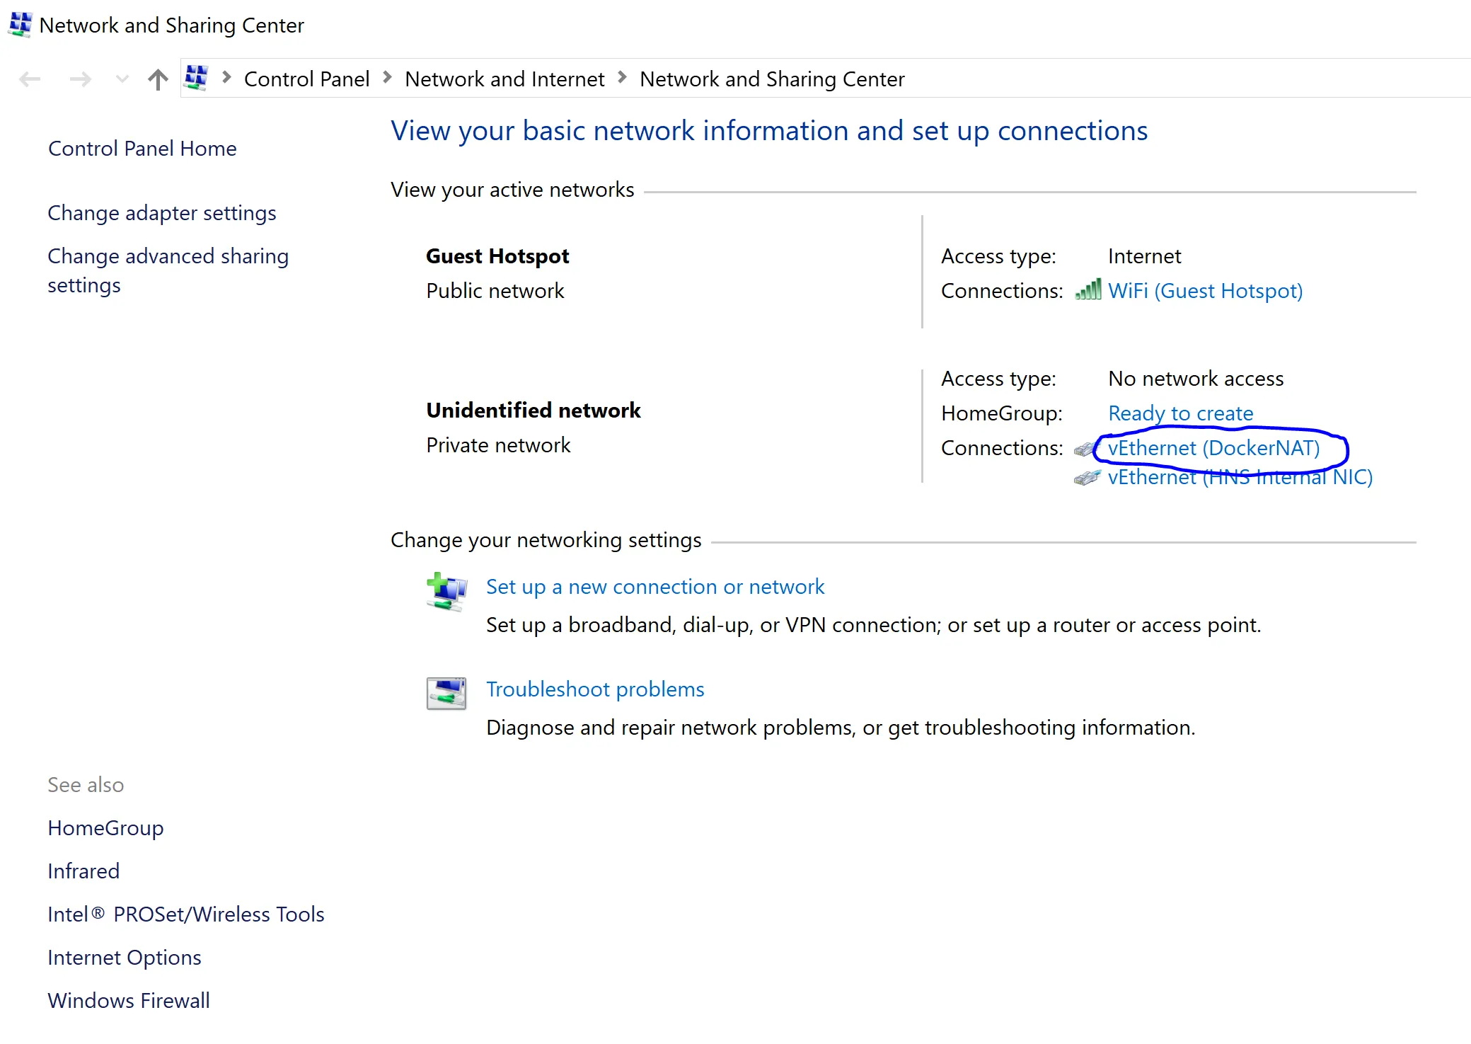Open Troubleshoot problems
1471x1044 pixels.
tap(595, 689)
